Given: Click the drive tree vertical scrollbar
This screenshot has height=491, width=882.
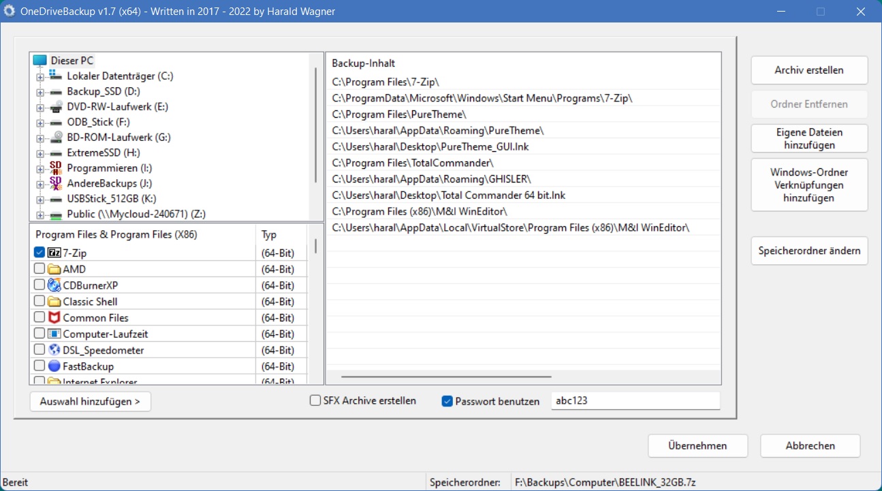Looking at the screenshot, I should 315,125.
